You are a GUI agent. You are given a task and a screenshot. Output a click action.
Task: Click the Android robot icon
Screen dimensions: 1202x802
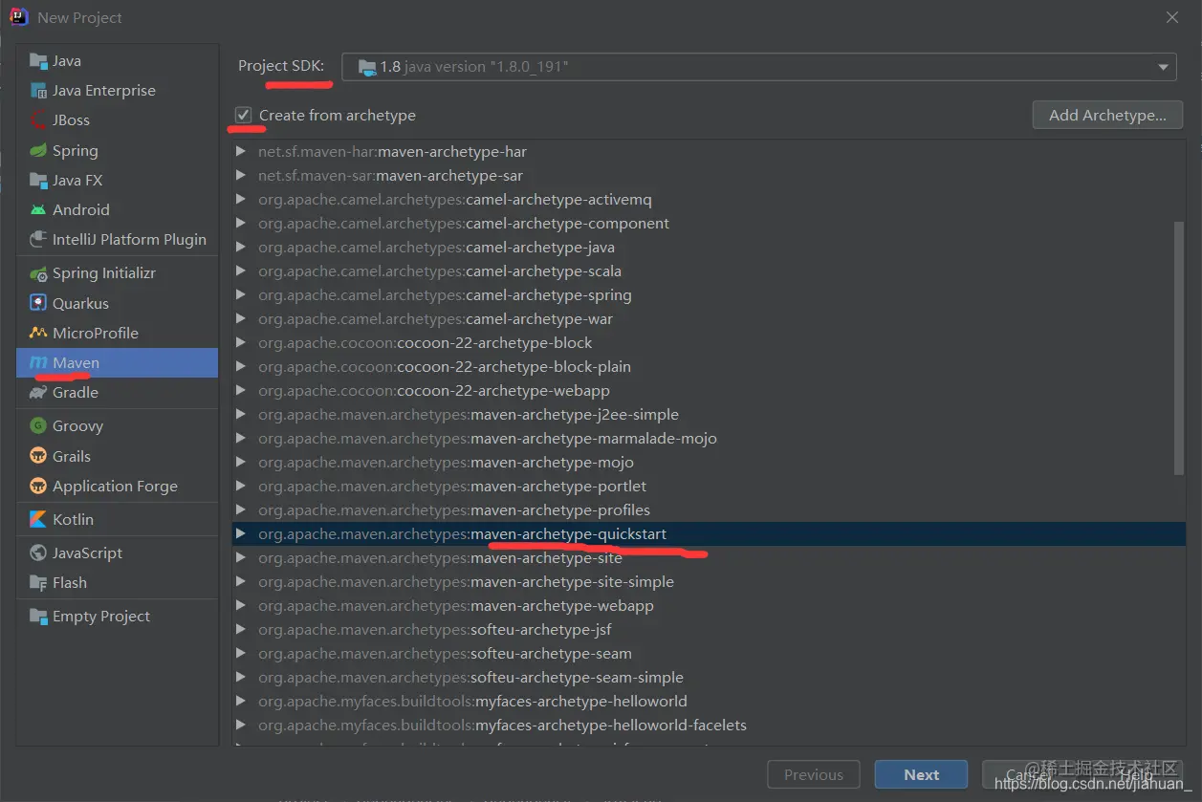[x=38, y=209]
